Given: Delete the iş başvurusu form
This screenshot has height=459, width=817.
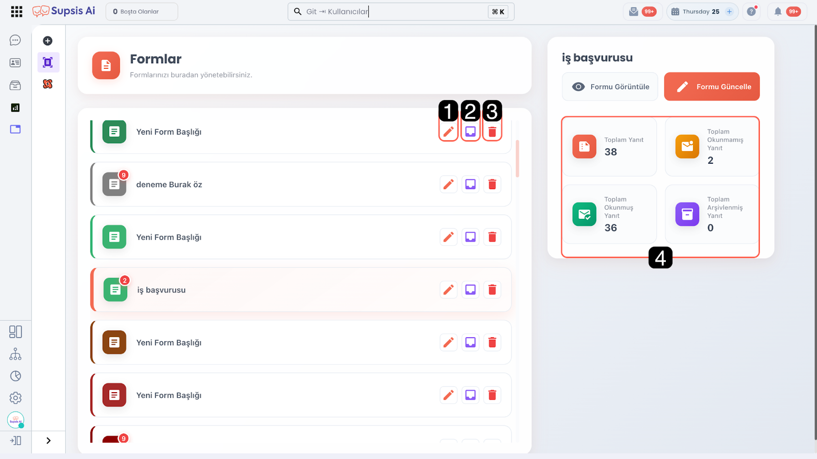Looking at the screenshot, I should click(x=492, y=290).
